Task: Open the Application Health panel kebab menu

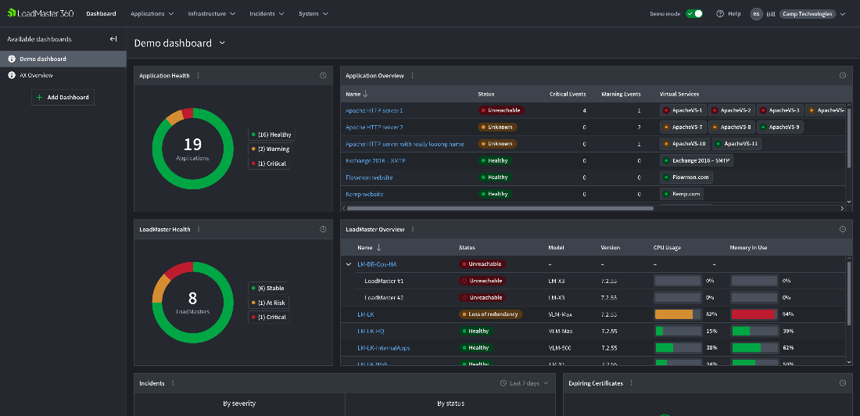Action: tap(199, 76)
